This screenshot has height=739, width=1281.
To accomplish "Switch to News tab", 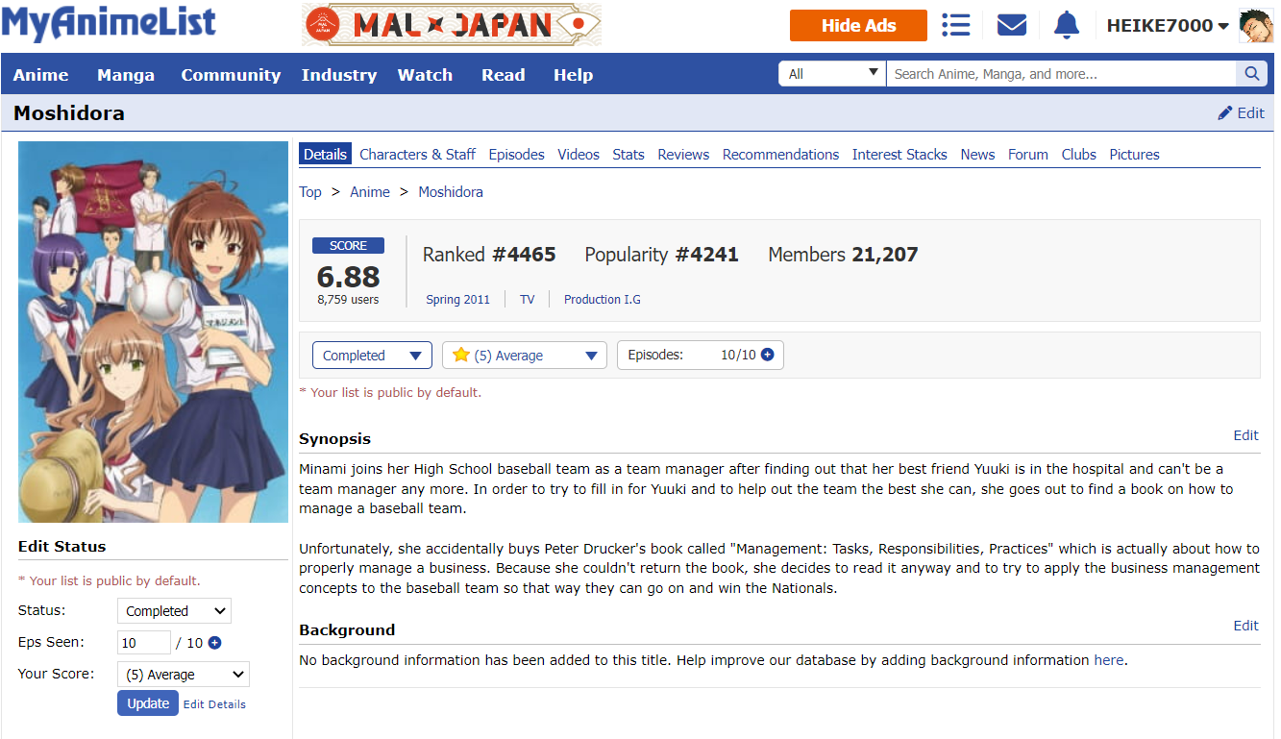I will coord(977,155).
